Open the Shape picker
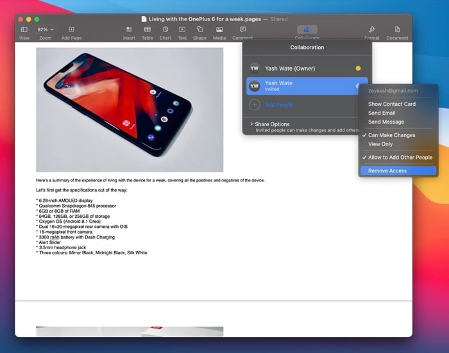 (x=200, y=29)
